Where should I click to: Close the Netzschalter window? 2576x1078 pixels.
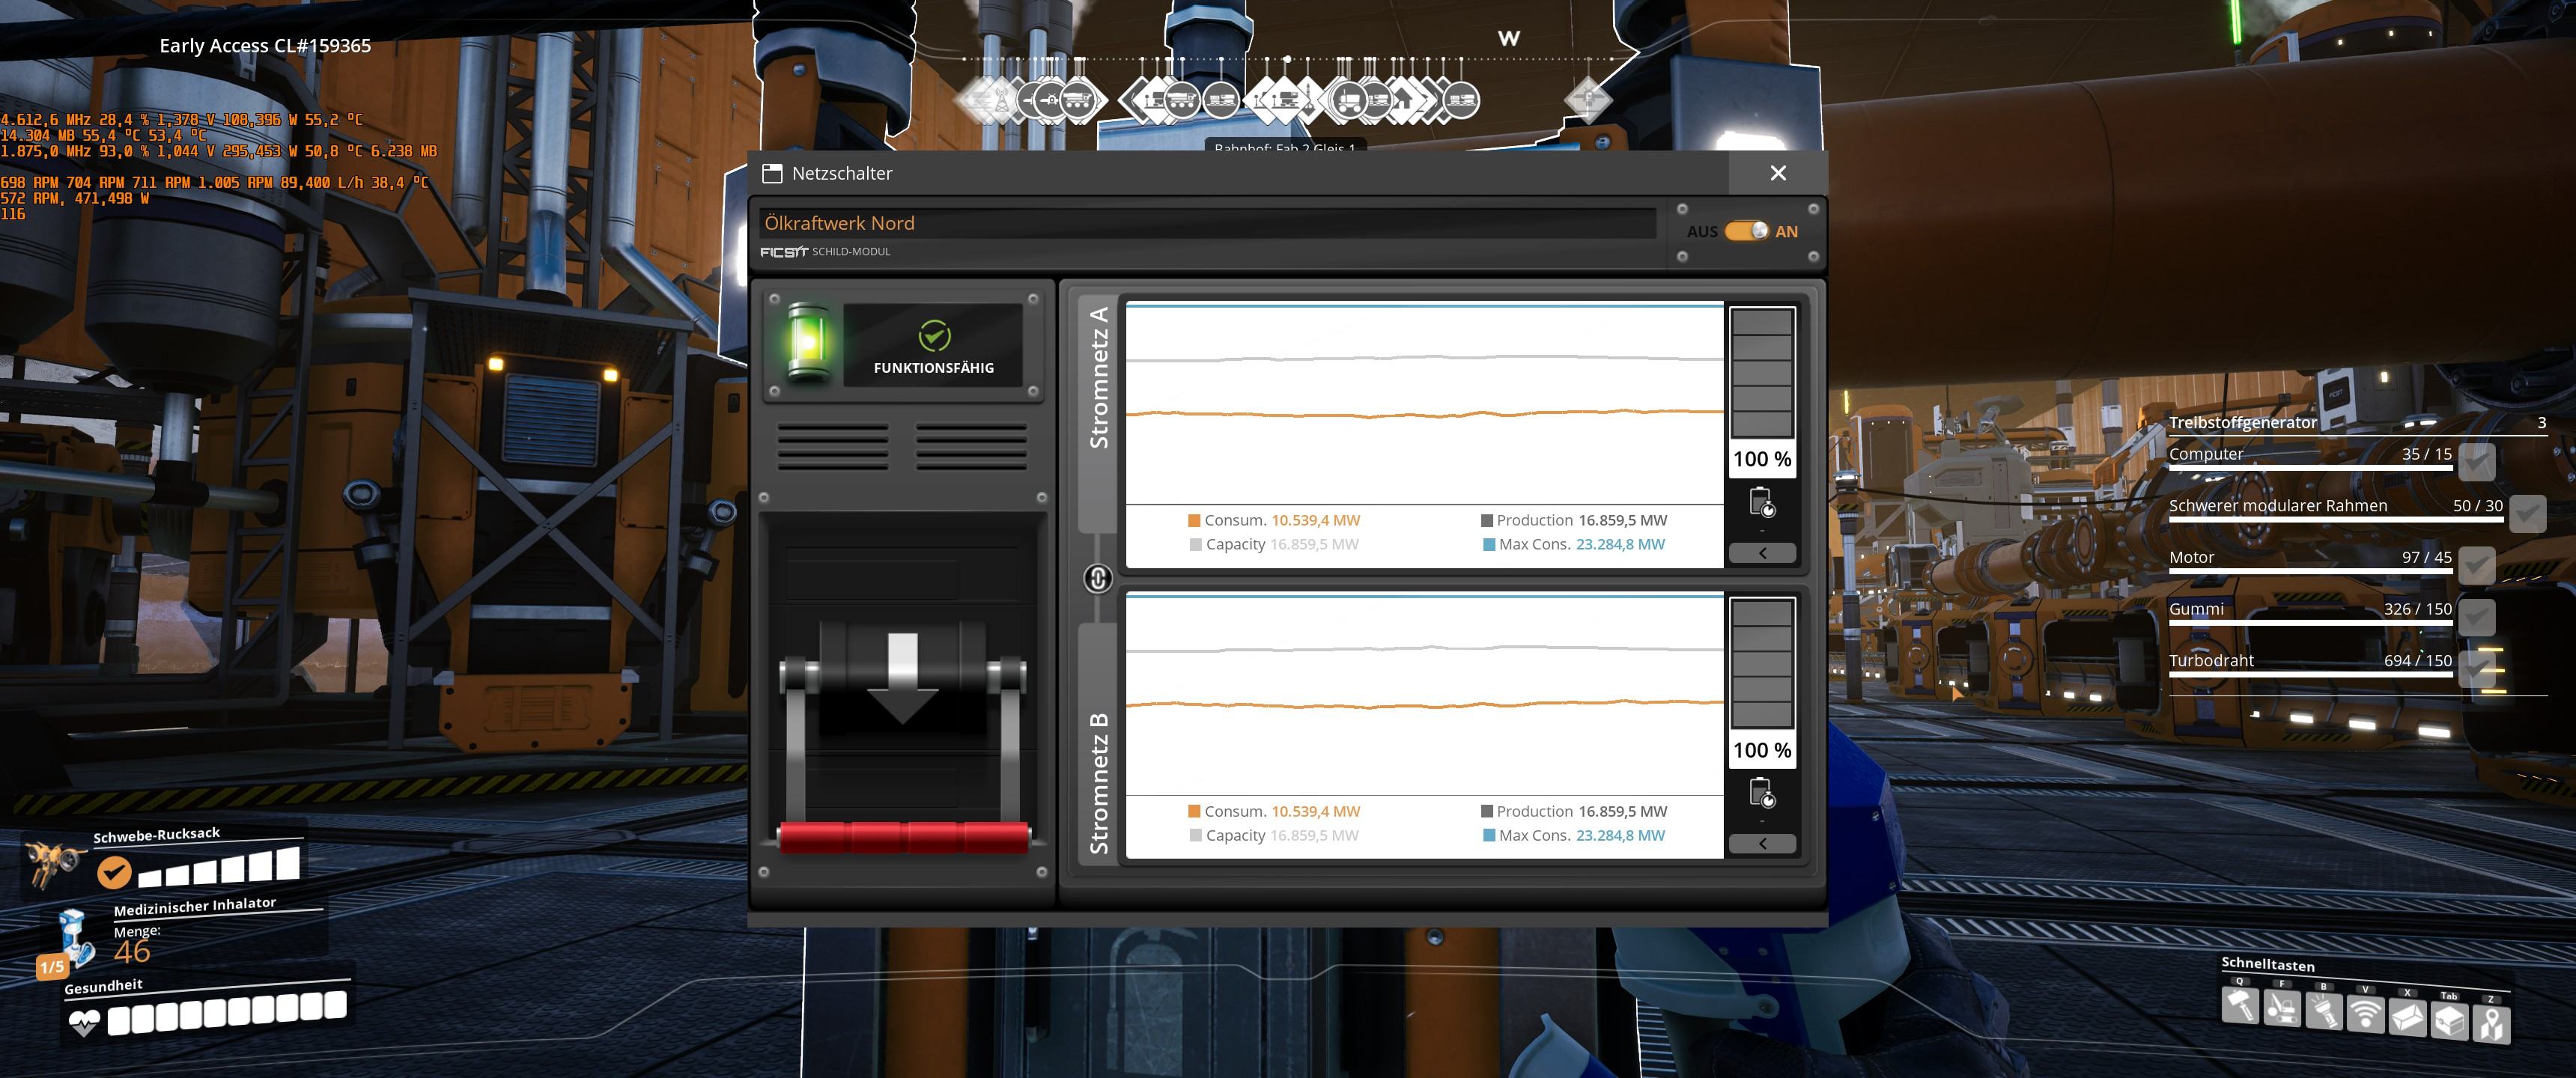click(1777, 173)
